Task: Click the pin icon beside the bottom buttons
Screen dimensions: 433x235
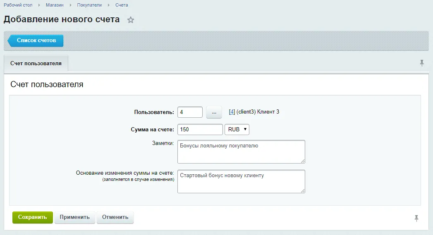Action: pos(416,218)
